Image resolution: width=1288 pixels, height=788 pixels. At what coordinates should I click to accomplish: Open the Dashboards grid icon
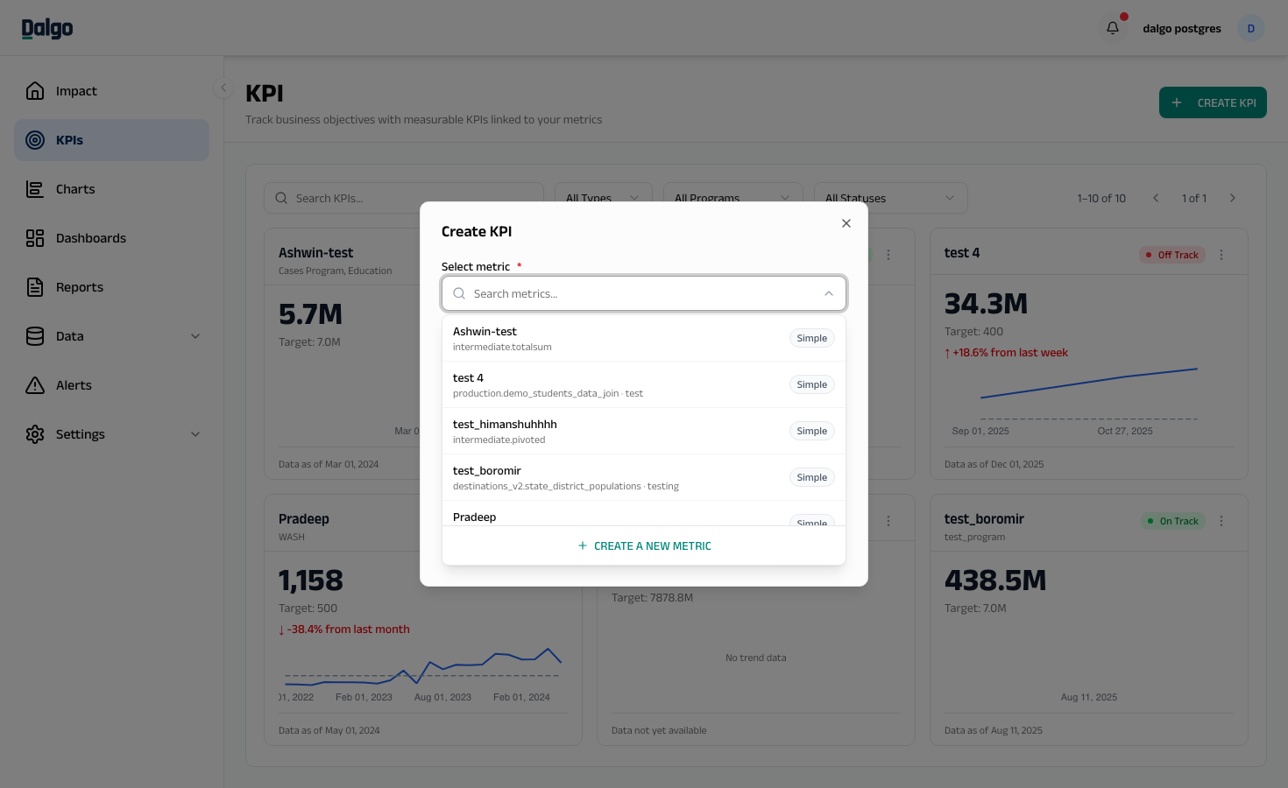pos(35,238)
